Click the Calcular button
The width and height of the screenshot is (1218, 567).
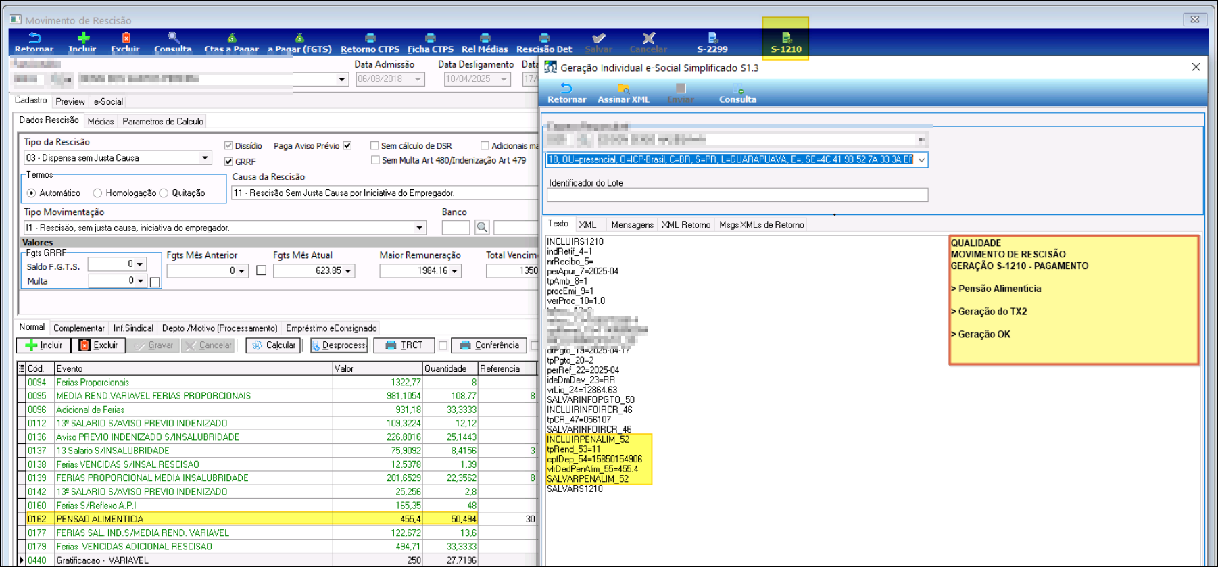pos(273,345)
